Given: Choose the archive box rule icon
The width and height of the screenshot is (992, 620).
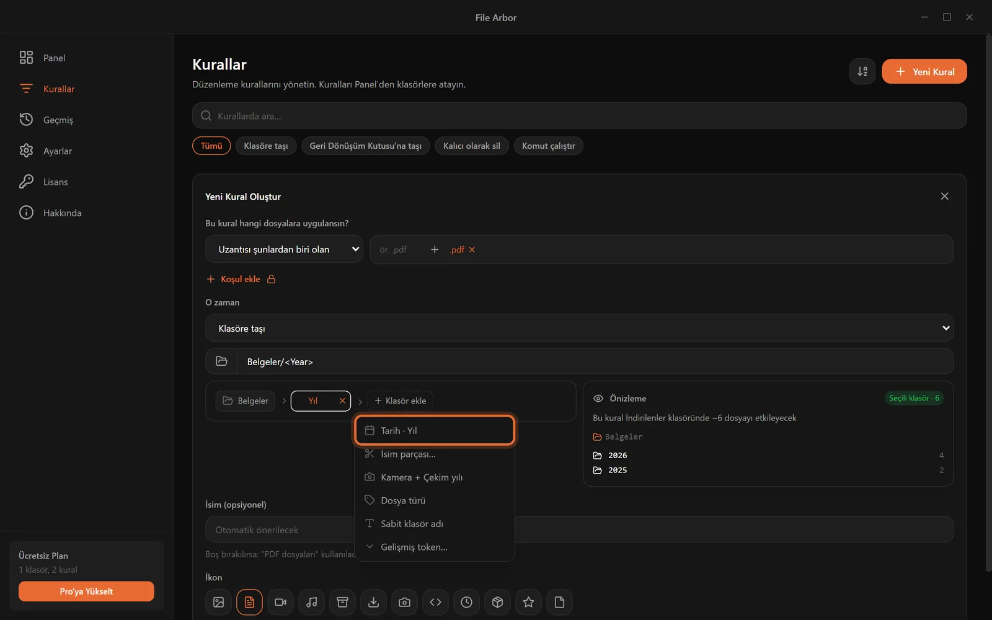Looking at the screenshot, I should 342,602.
